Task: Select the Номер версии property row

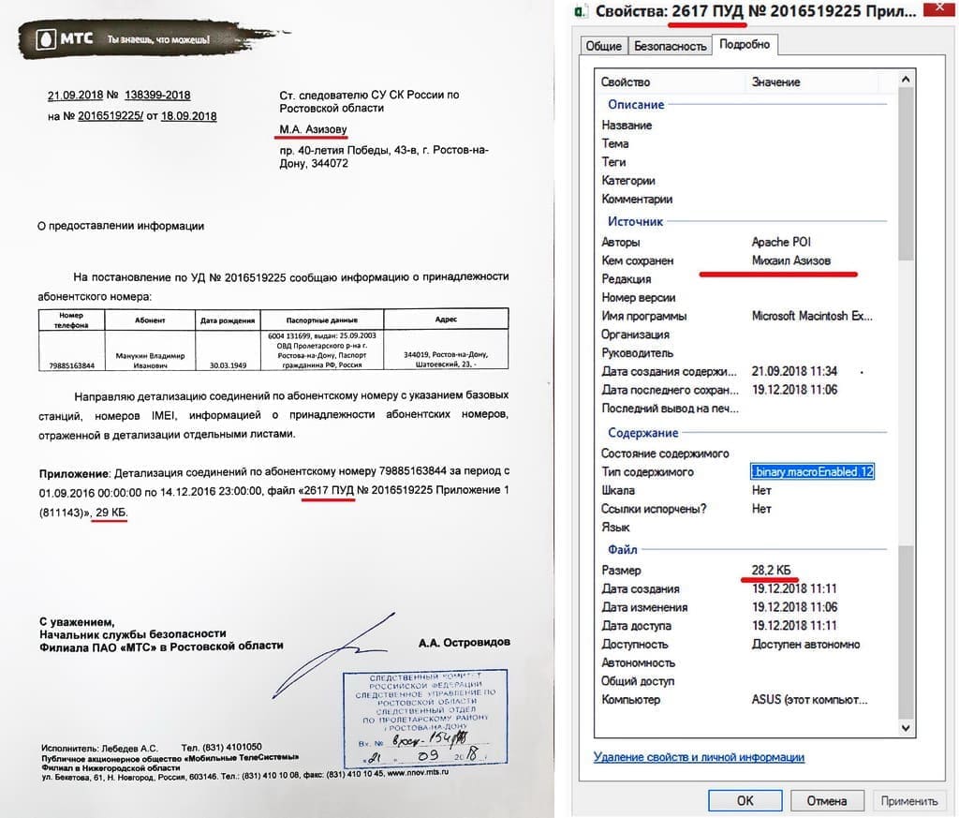Action: click(744, 297)
